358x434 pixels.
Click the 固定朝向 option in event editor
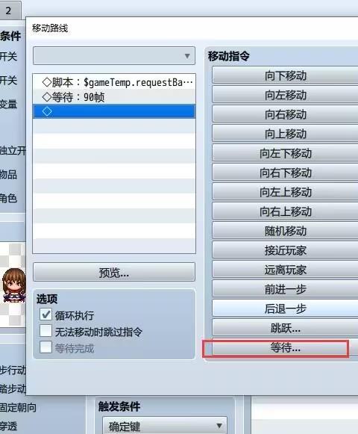point(18,408)
